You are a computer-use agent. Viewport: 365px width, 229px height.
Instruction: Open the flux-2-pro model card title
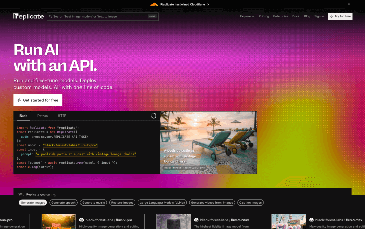click(x=109, y=220)
